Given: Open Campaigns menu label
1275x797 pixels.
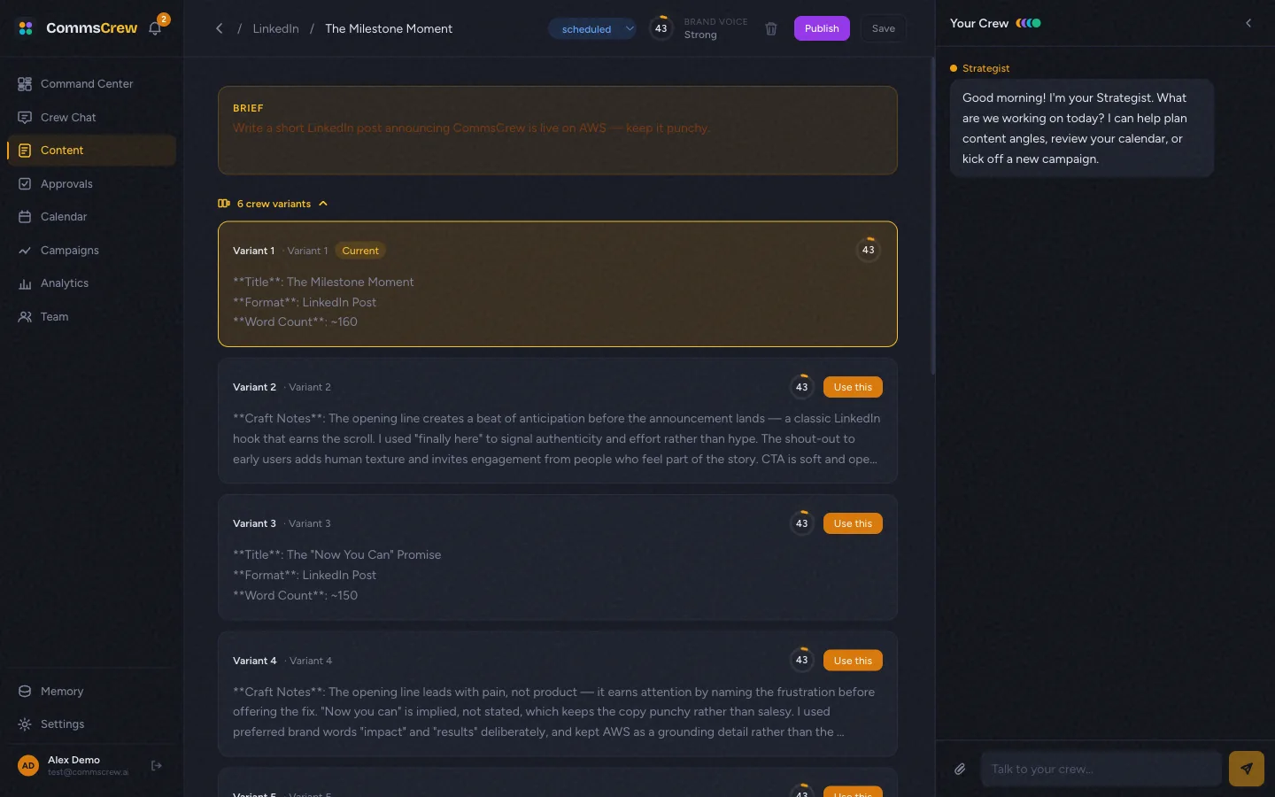Looking at the screenshot, I should pos(70,251).
